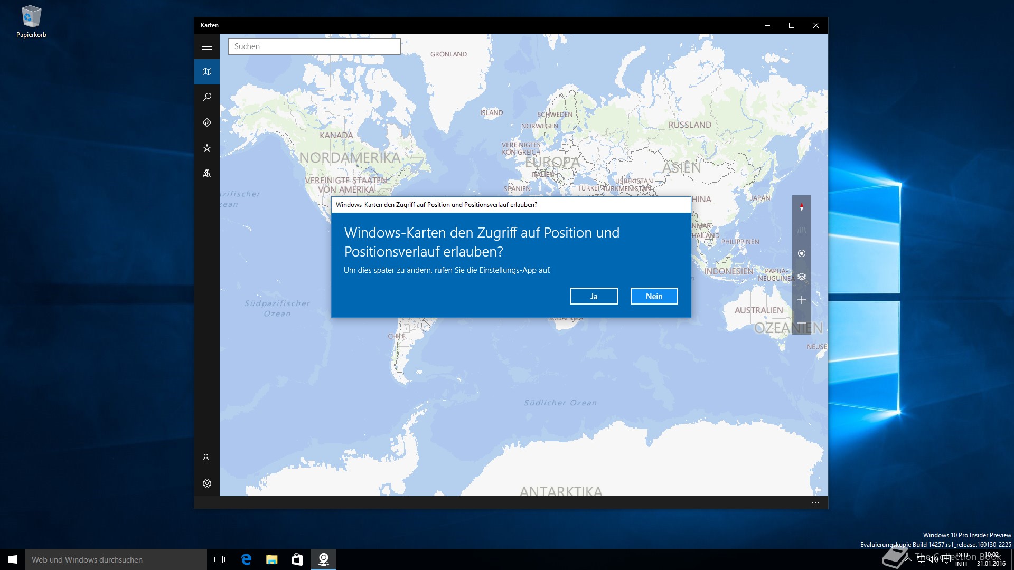This screenshot has height=570, width=1014.
Task: Launch Microsoft Edge from taskbar
Action: (246, 559)
